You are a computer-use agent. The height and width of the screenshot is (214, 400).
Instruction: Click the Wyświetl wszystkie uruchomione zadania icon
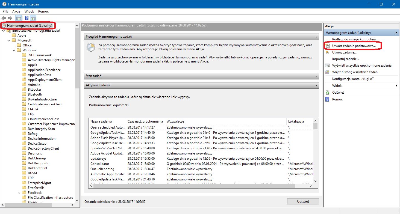[327, 66]
